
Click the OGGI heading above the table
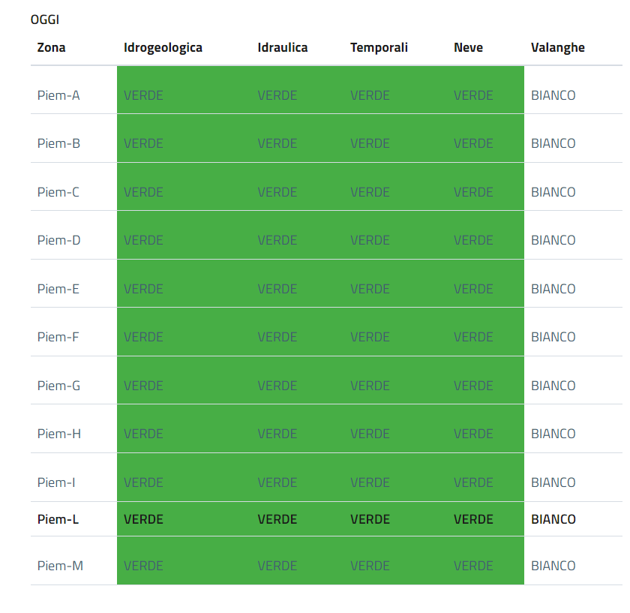[45, 20]
